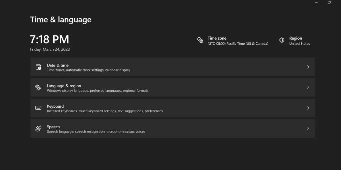Viewport: 341px width, 170px height.
Task: Restore down the Settings window
Action: [329, 3]
